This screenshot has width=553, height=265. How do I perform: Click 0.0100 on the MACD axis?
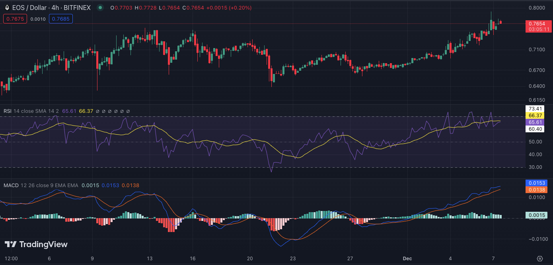point(537,197)
